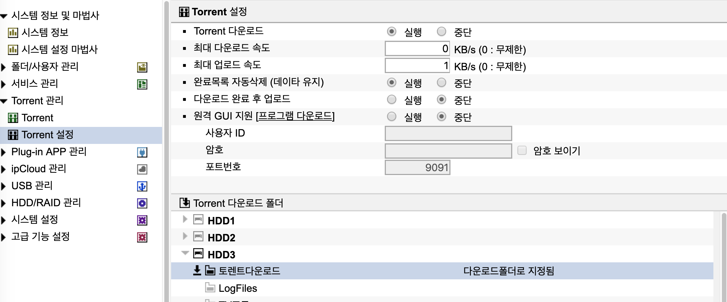Click the 시스템 설정 마법사 chart icon
This screenshot has width=727, height=302.
pyautogui.click(x=13, y=50)
